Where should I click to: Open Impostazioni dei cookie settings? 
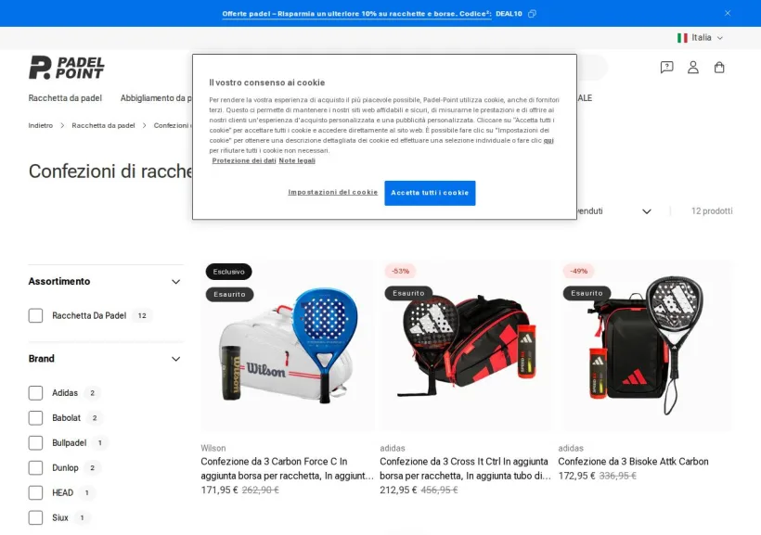(x=333, y=192)
